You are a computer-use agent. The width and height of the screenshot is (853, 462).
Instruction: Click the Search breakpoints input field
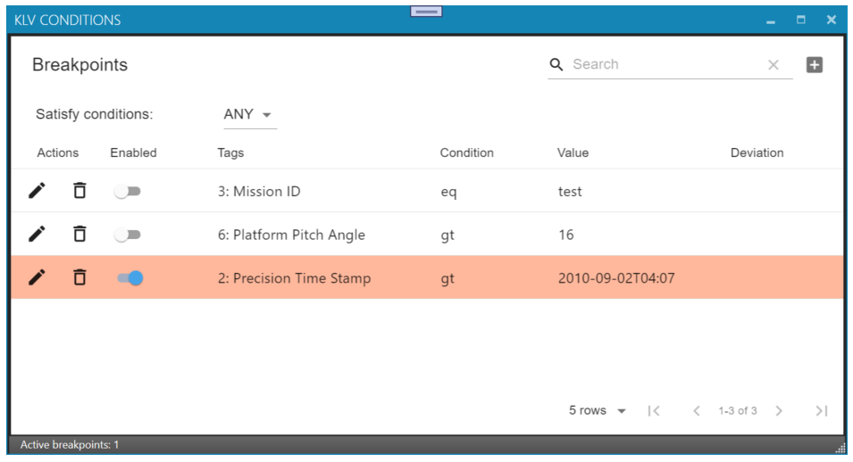pos(665,64)
